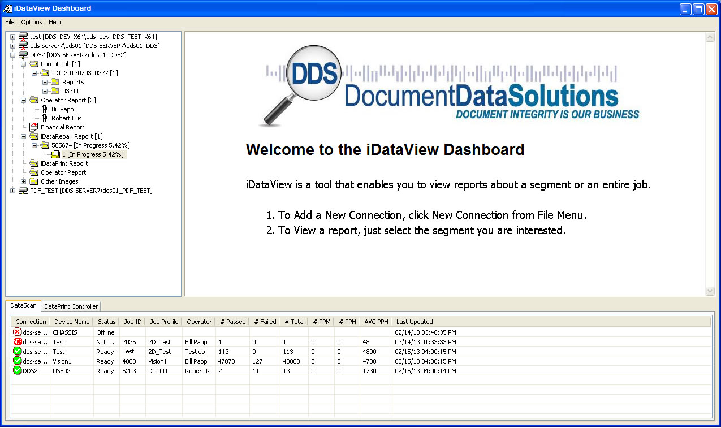
Task: Select the Operator Report label without a count
Action: pos(63,172)
